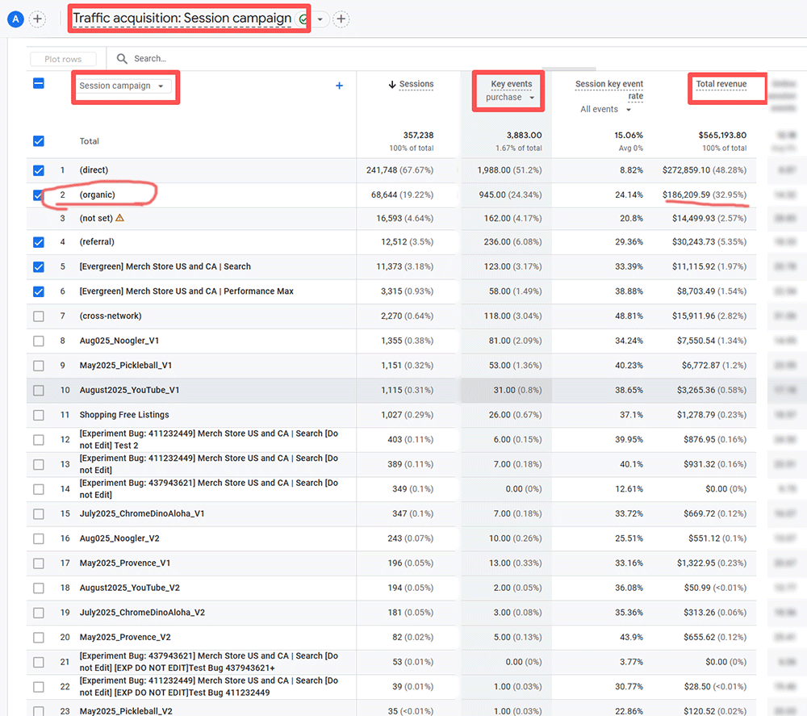Click the plus icon right of the report title
807x716 pixels.
tap(341, 19)
